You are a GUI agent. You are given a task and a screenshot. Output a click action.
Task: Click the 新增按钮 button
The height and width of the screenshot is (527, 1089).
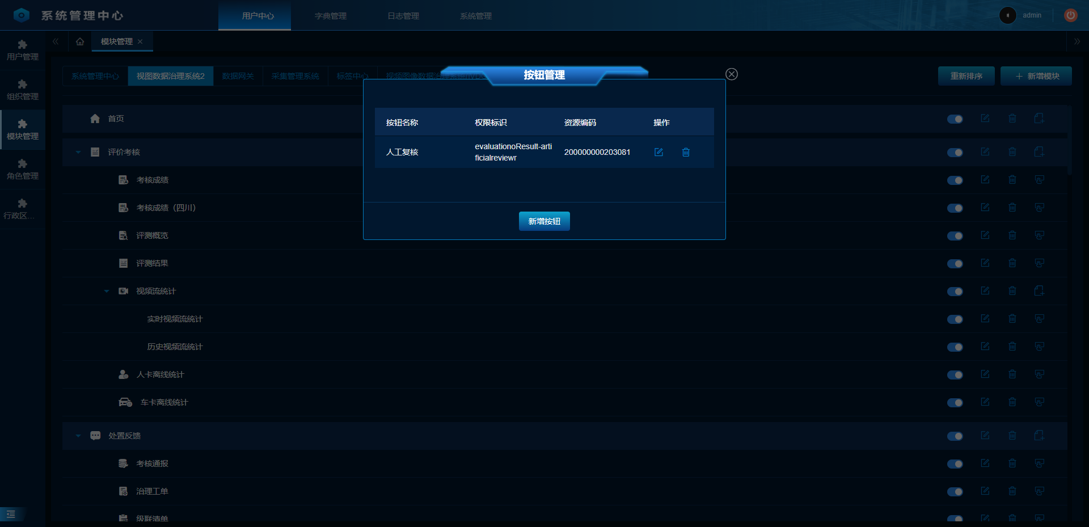coord(544,221)
